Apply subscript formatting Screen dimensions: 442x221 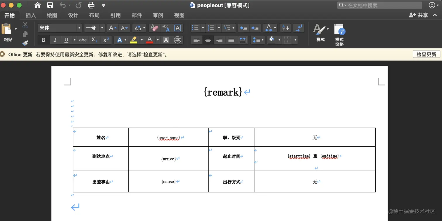click(94, 40)
